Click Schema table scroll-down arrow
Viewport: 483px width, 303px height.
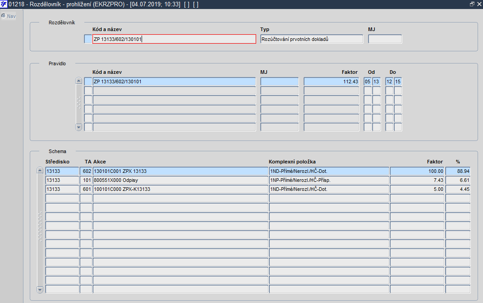(40, 289)
